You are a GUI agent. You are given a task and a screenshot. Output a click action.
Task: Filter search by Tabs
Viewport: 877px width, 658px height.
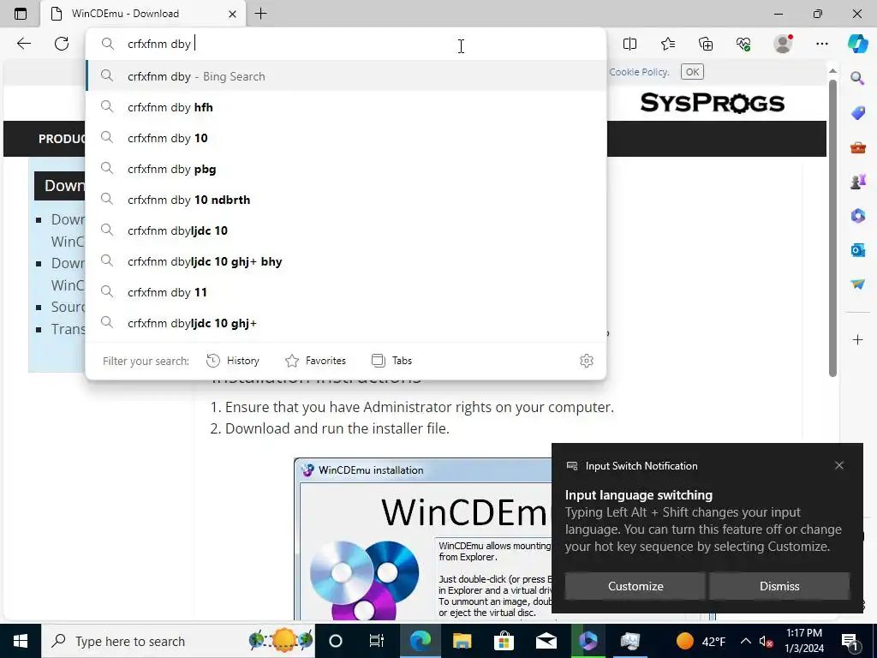tap(391, 361)
